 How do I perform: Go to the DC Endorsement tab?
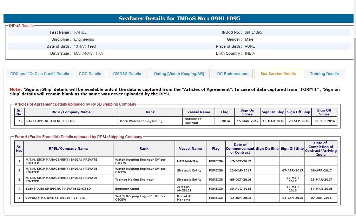coord(232,74)
